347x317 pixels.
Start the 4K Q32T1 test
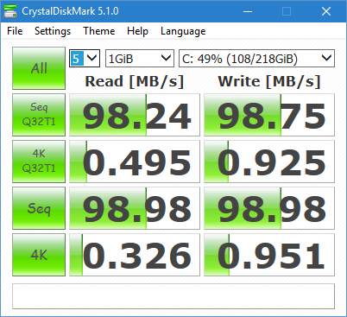point(39,162)
